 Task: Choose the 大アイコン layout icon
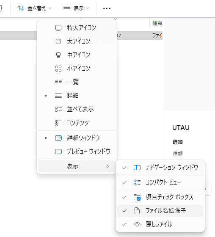(58, 41)
